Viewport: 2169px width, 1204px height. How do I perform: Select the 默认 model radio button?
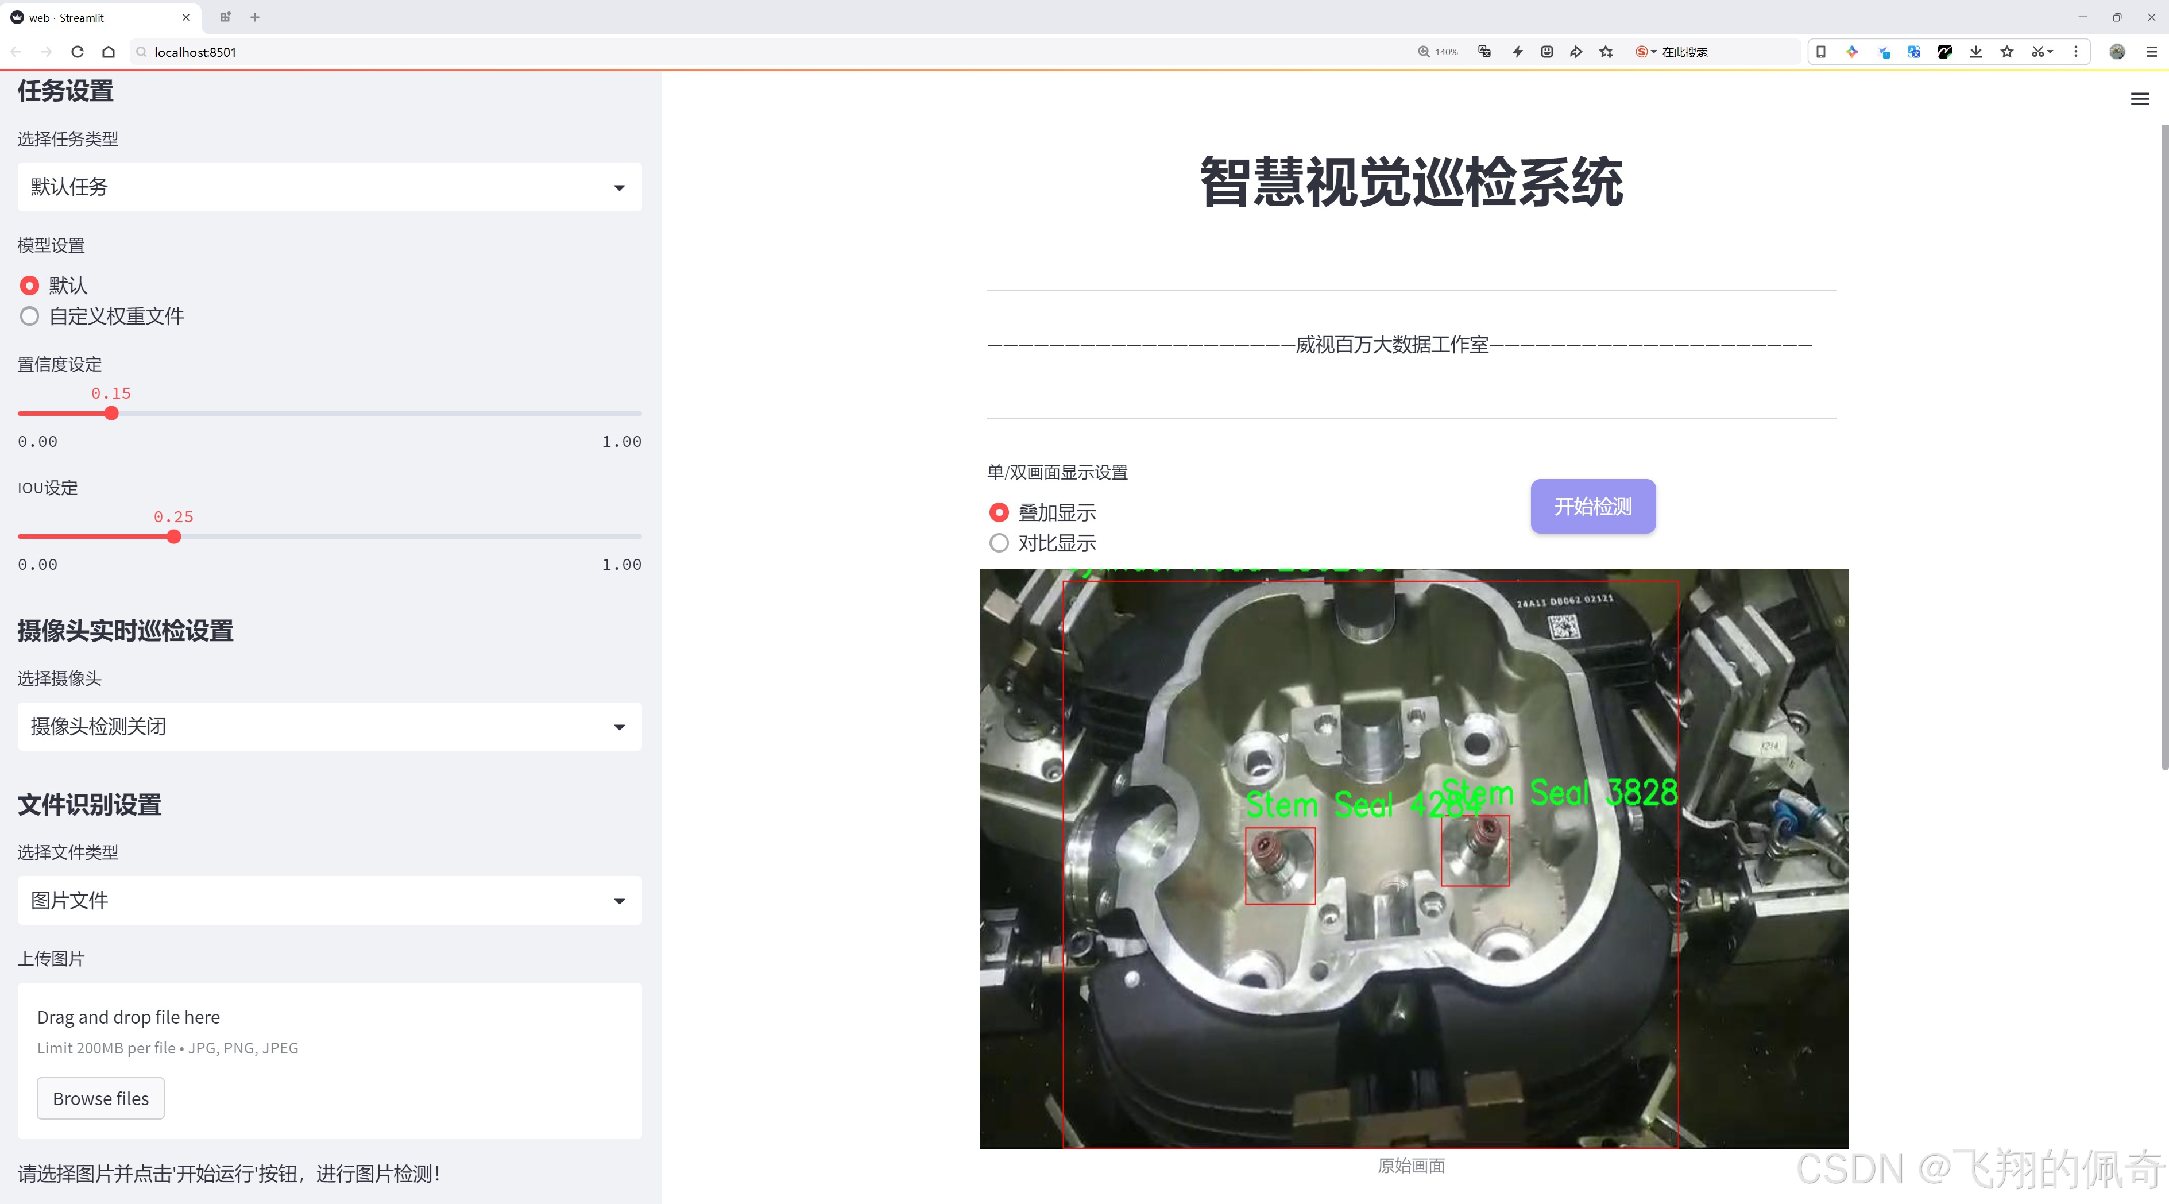click(29, 285)
